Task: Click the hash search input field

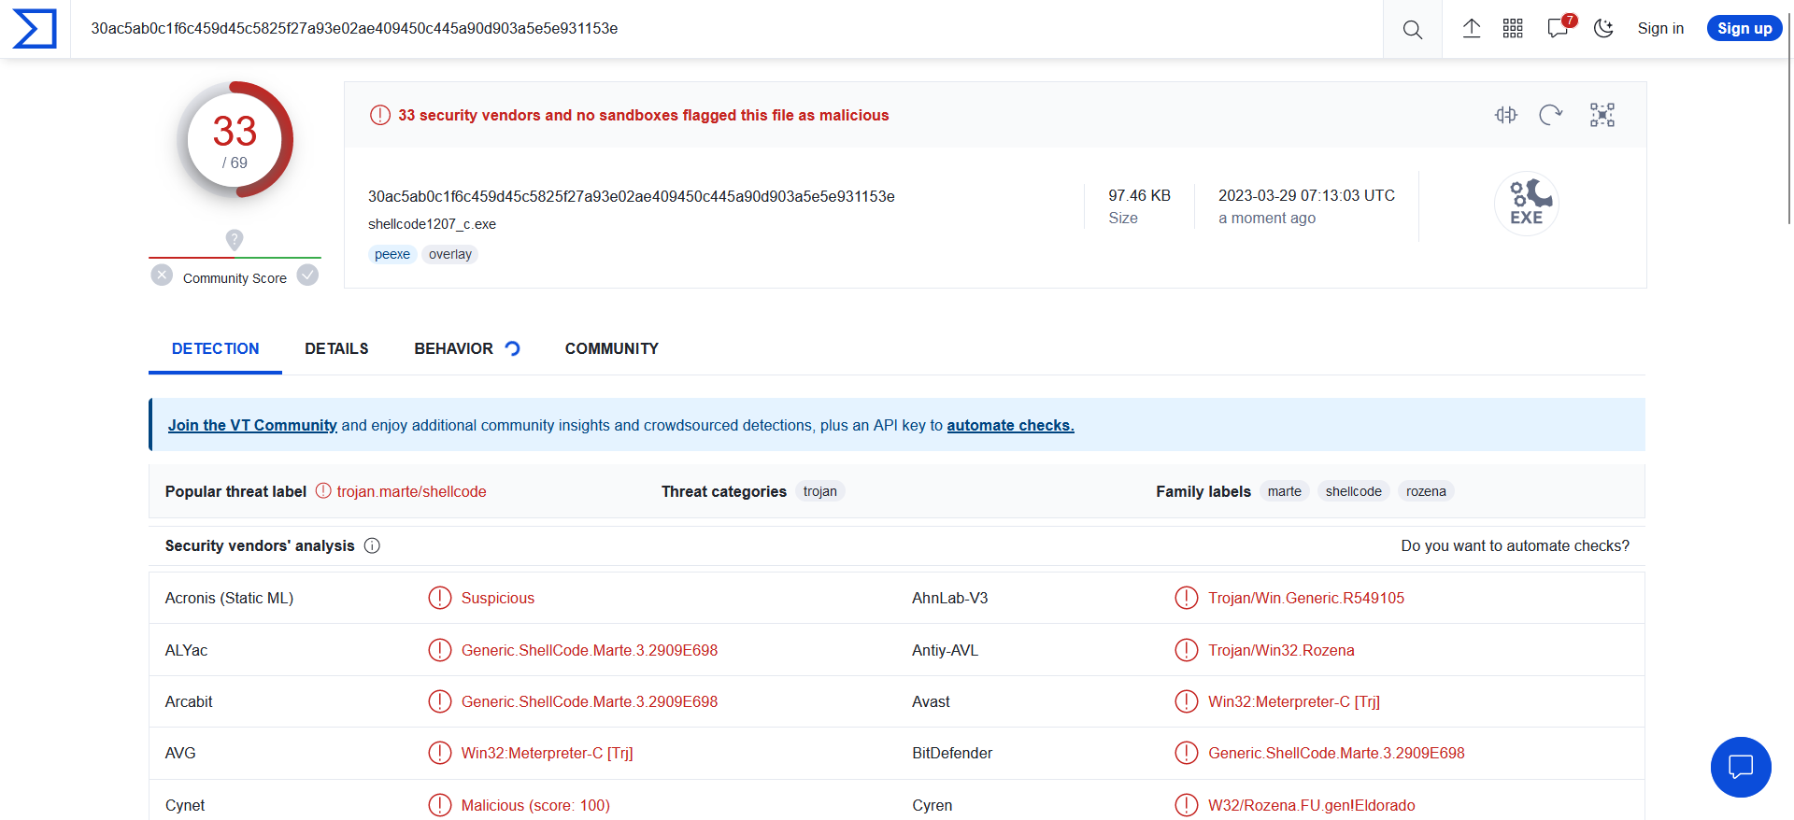Action: tap(727, 29)
